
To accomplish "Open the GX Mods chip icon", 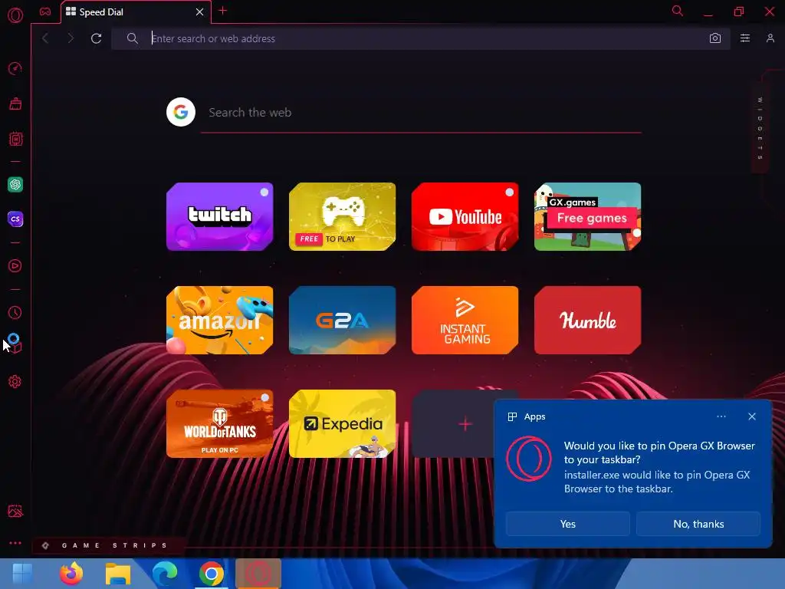I will 15,139.
